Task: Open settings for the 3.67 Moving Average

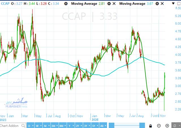Action: coord(157,4)
